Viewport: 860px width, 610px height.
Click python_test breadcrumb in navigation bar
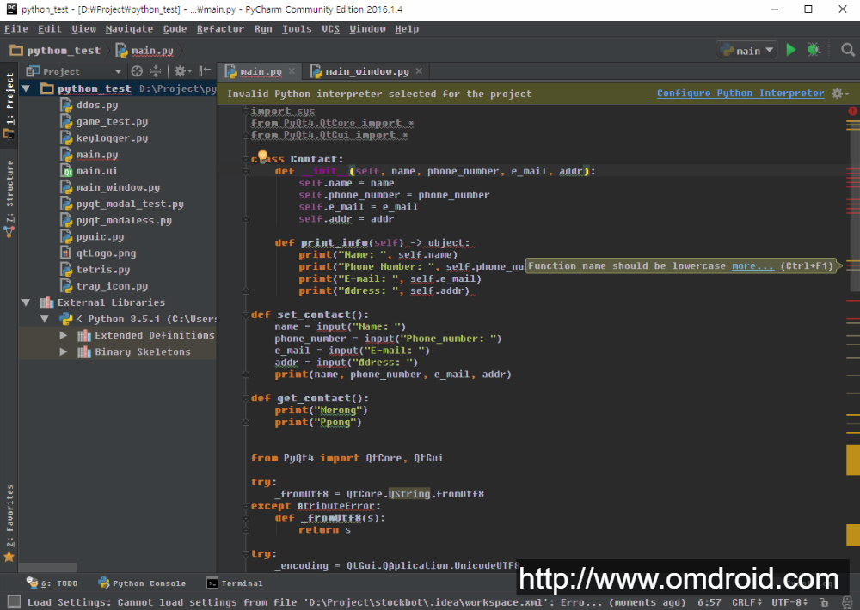point(55,51)
